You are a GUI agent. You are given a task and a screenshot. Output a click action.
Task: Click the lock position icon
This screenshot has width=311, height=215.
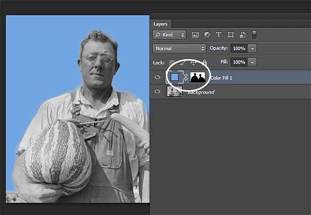194,62
